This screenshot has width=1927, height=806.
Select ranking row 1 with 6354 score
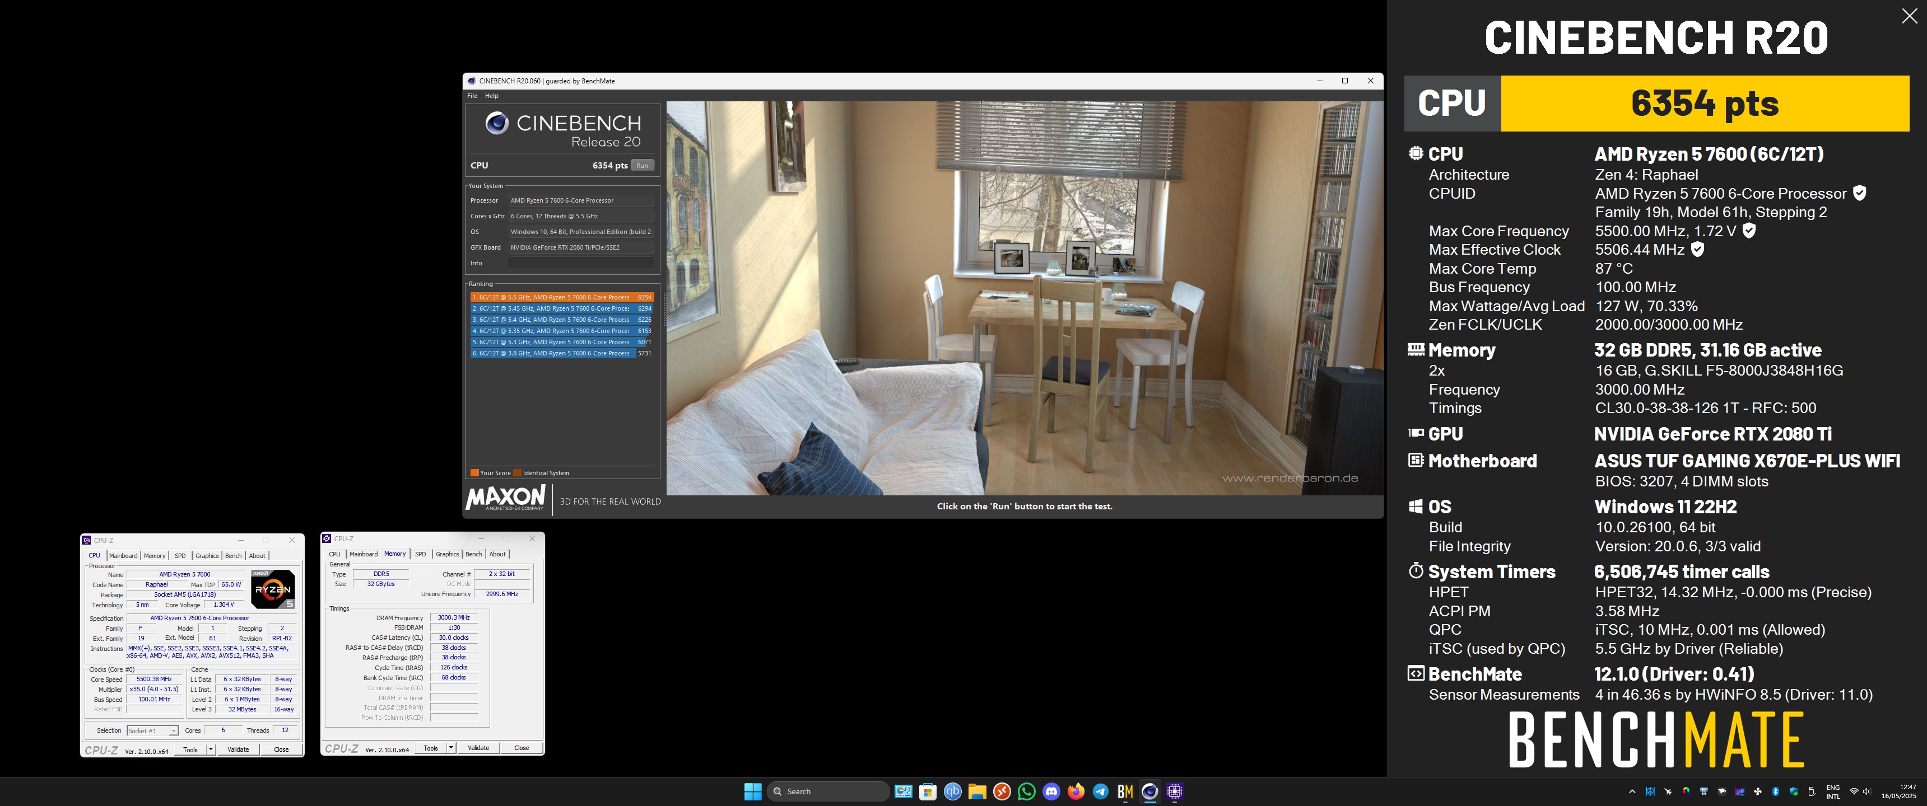(562, 297)
